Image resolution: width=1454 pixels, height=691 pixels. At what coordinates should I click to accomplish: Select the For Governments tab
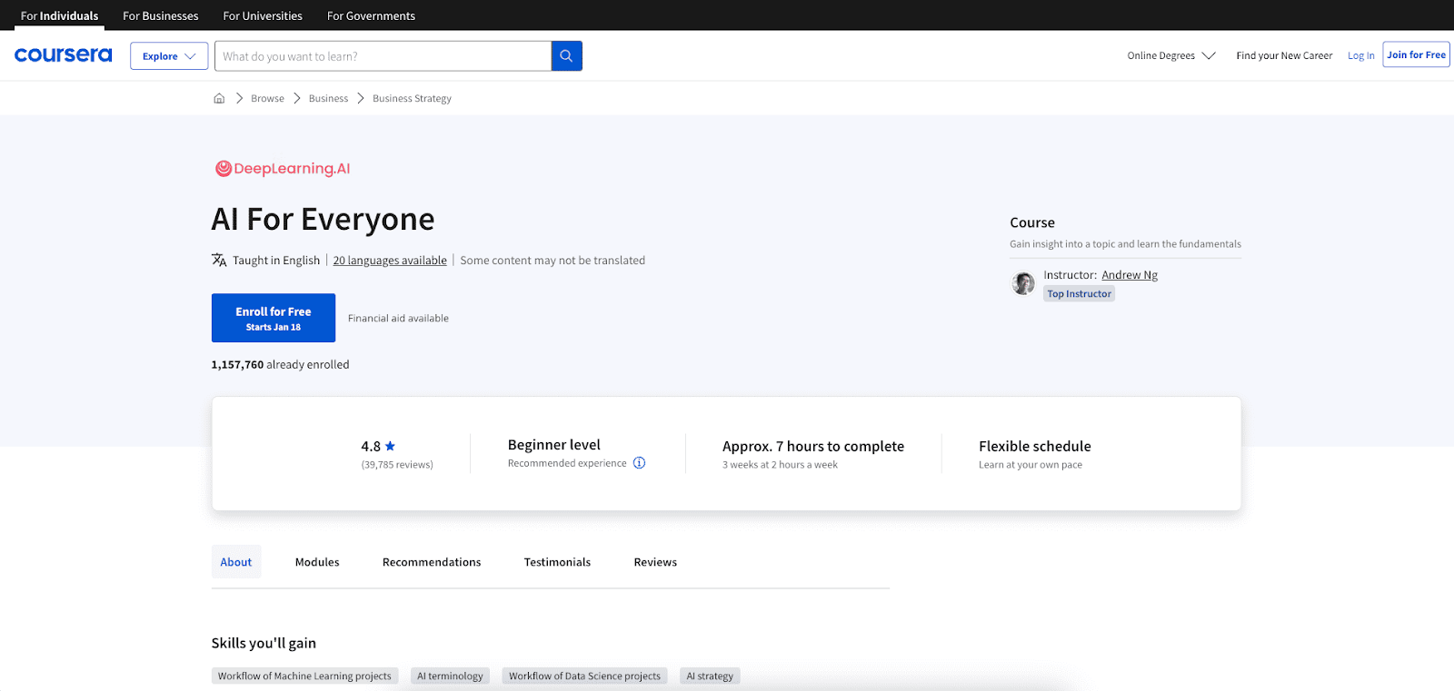click(371, 15)
